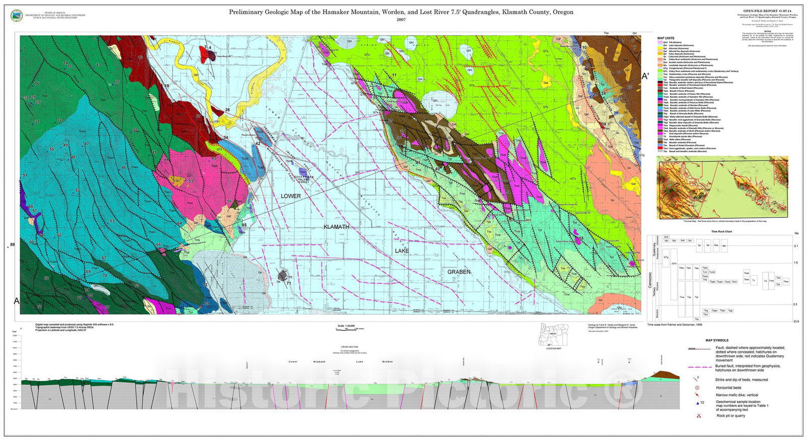Click sample location number 11
Viewport: 807px width, 440px height.
(x=394, y=75)
